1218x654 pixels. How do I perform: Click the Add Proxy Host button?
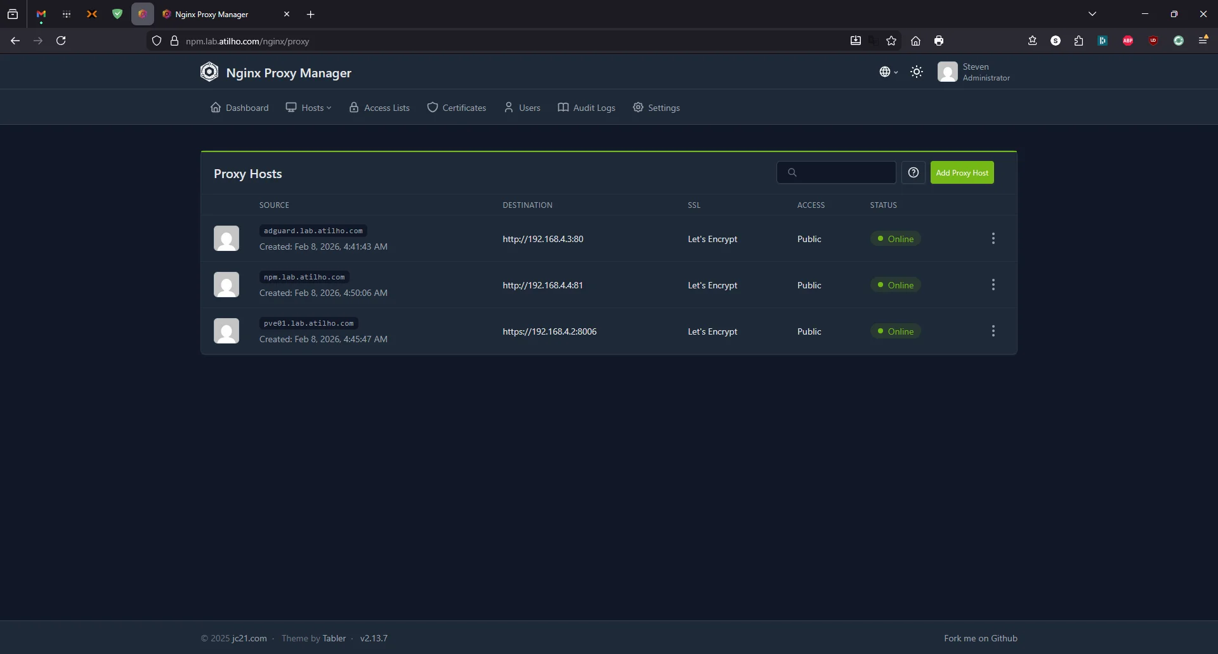(962, 172)
